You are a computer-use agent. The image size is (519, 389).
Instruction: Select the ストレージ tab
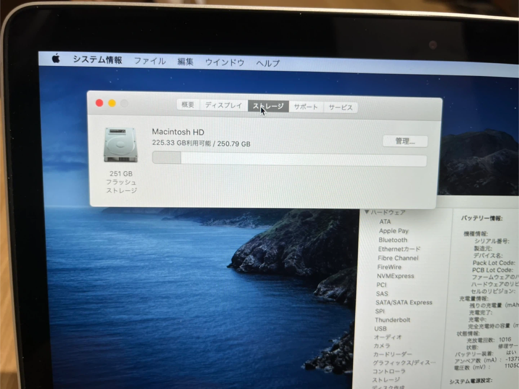pyautogui.click(x=268, y=106)
